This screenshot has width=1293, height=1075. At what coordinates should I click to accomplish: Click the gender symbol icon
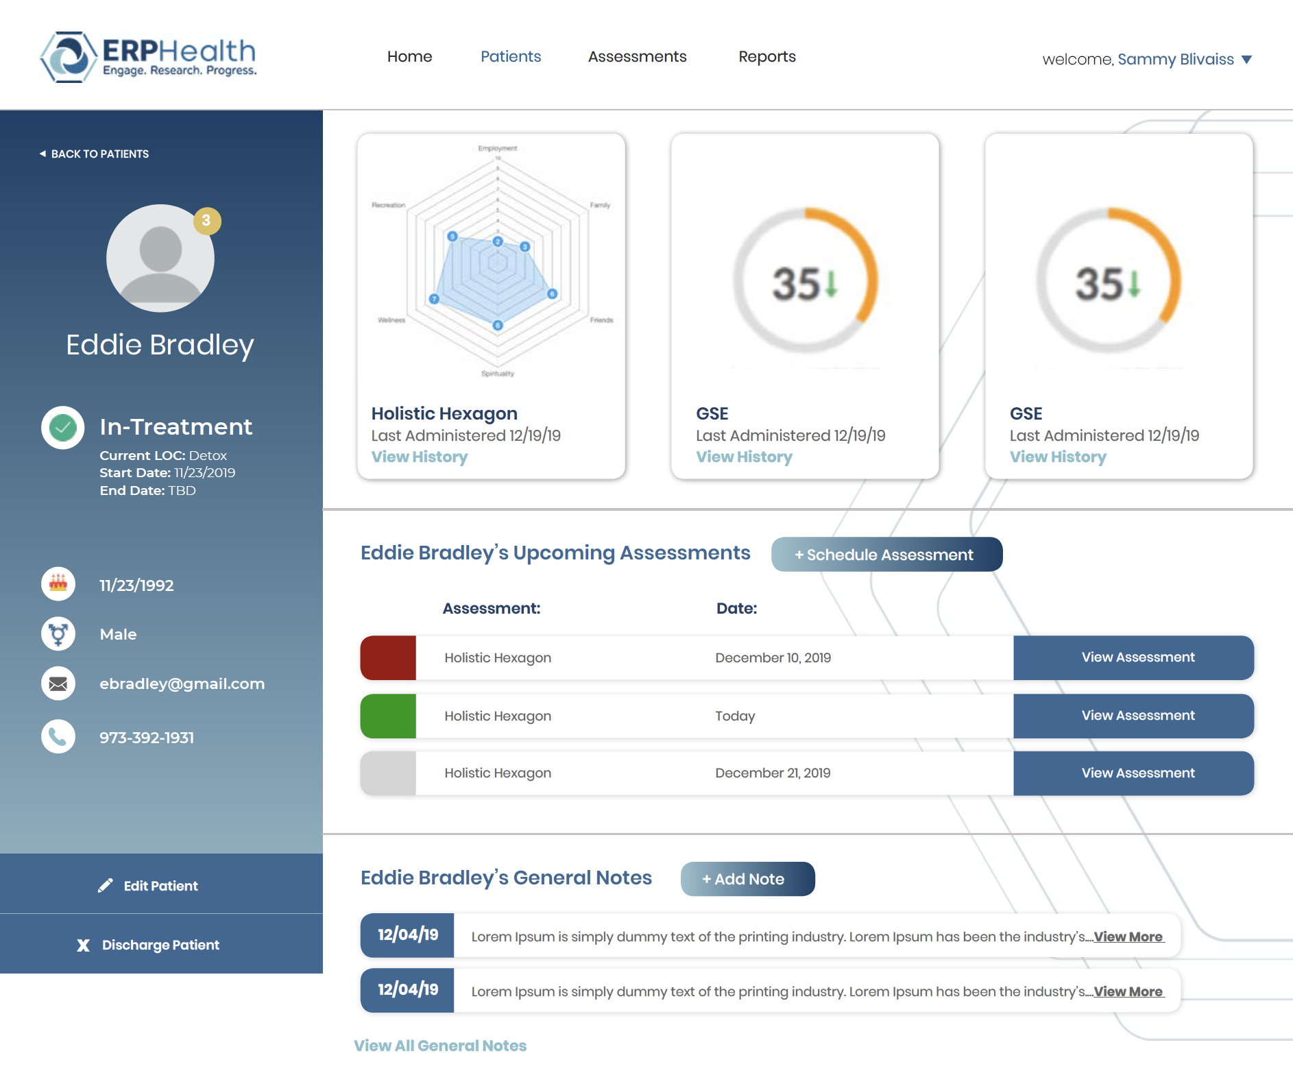[58, 633]
